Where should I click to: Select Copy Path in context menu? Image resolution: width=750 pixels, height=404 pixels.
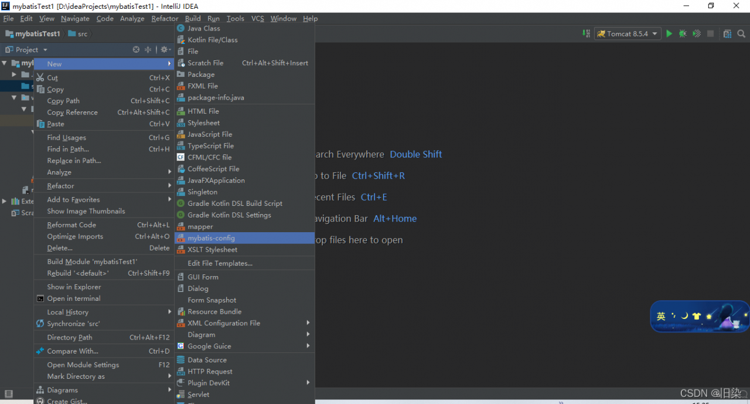tap(104, 101)
